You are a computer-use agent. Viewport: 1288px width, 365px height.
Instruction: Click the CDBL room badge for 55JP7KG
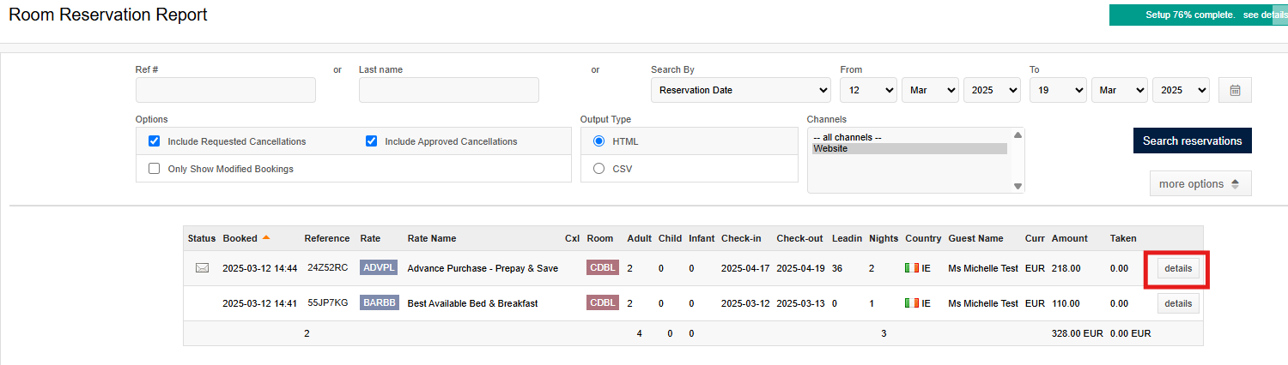[602, 302]
